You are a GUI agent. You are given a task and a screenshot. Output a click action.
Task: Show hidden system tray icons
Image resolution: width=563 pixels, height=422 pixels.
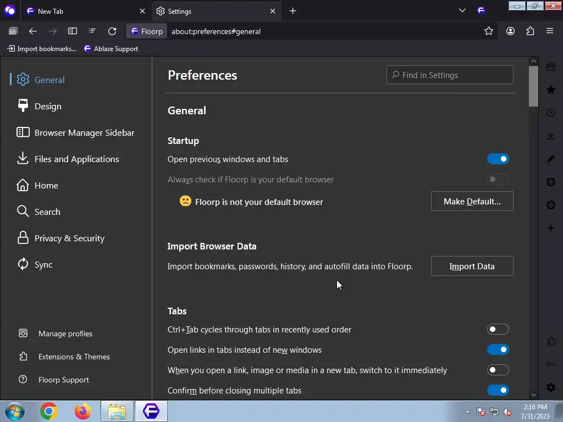tap(467, 412)
